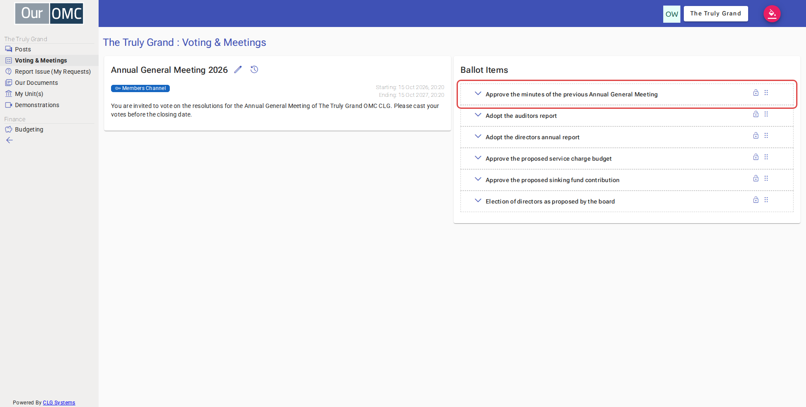Toggle lock on Approve the minutes item
The height and width of the screenshot is (407, 806).
[756, 93]
